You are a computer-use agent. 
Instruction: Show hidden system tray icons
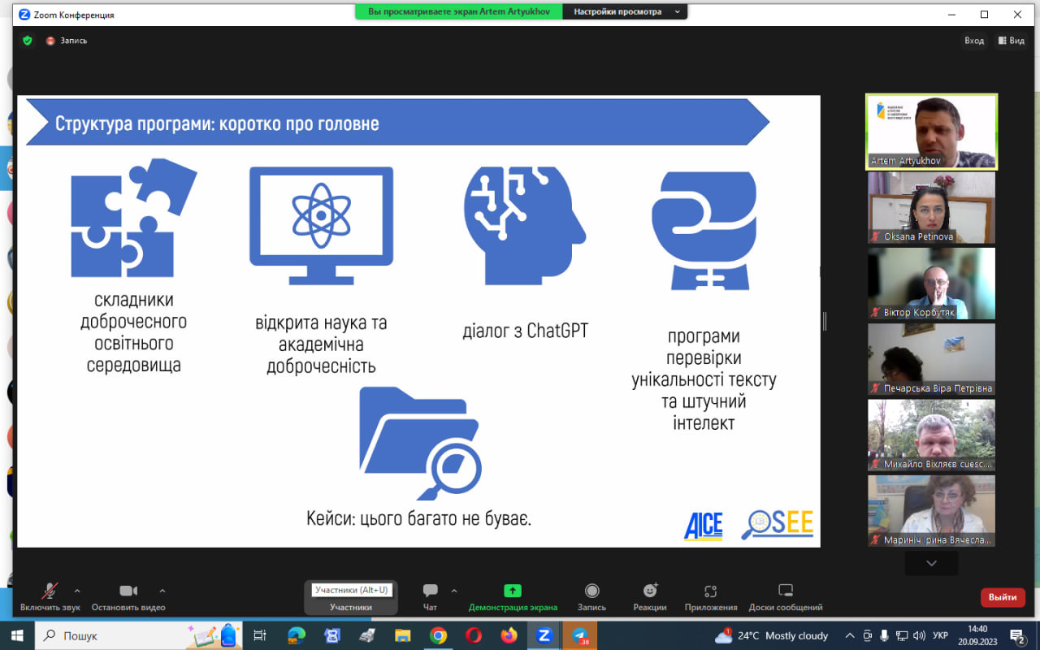pyautogui.click(x=850, y=635)
